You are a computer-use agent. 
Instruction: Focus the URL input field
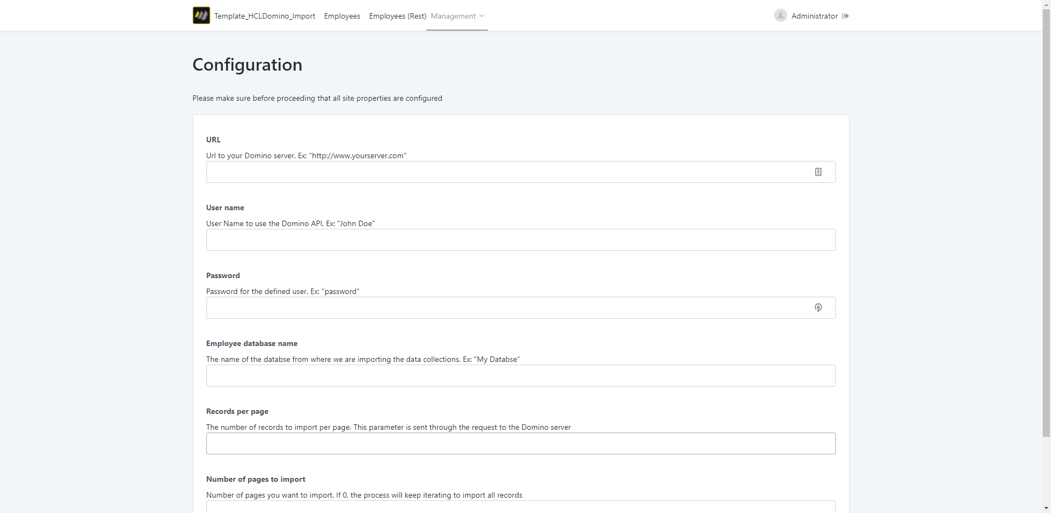[521, 172]
